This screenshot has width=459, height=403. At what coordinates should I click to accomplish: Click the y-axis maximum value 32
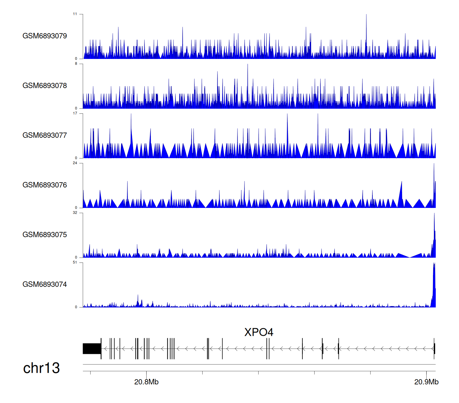tap(75, 213)
